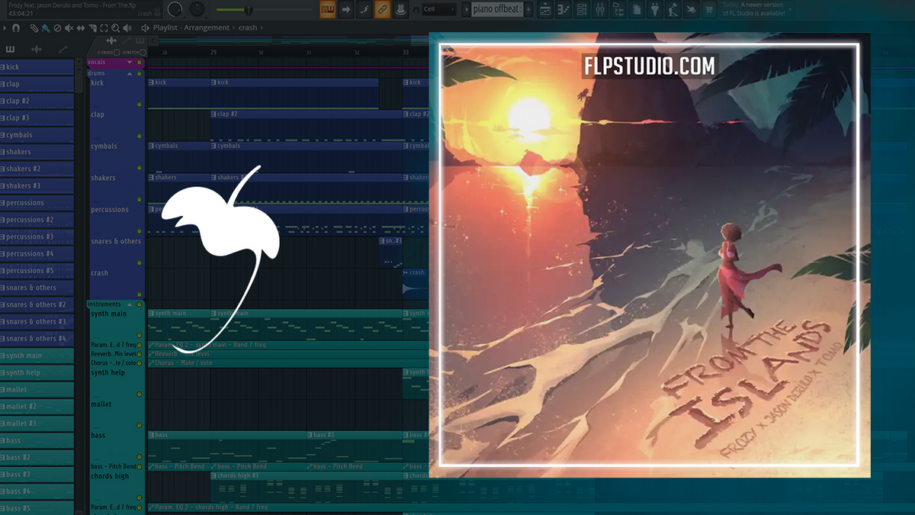Viewport: 915px width, 515px height.
Task: Select the Paint tool in the playlist toolbar
Action: coord(45,29)
